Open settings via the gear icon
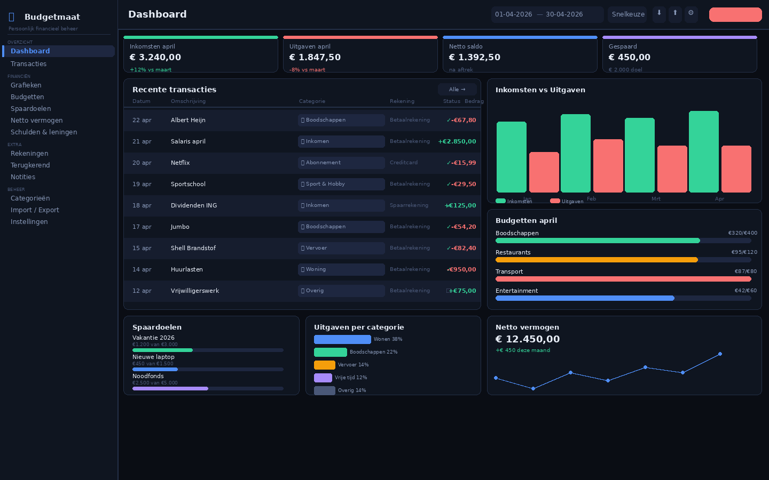Screen dimensions: 769x480 (691, 14)
